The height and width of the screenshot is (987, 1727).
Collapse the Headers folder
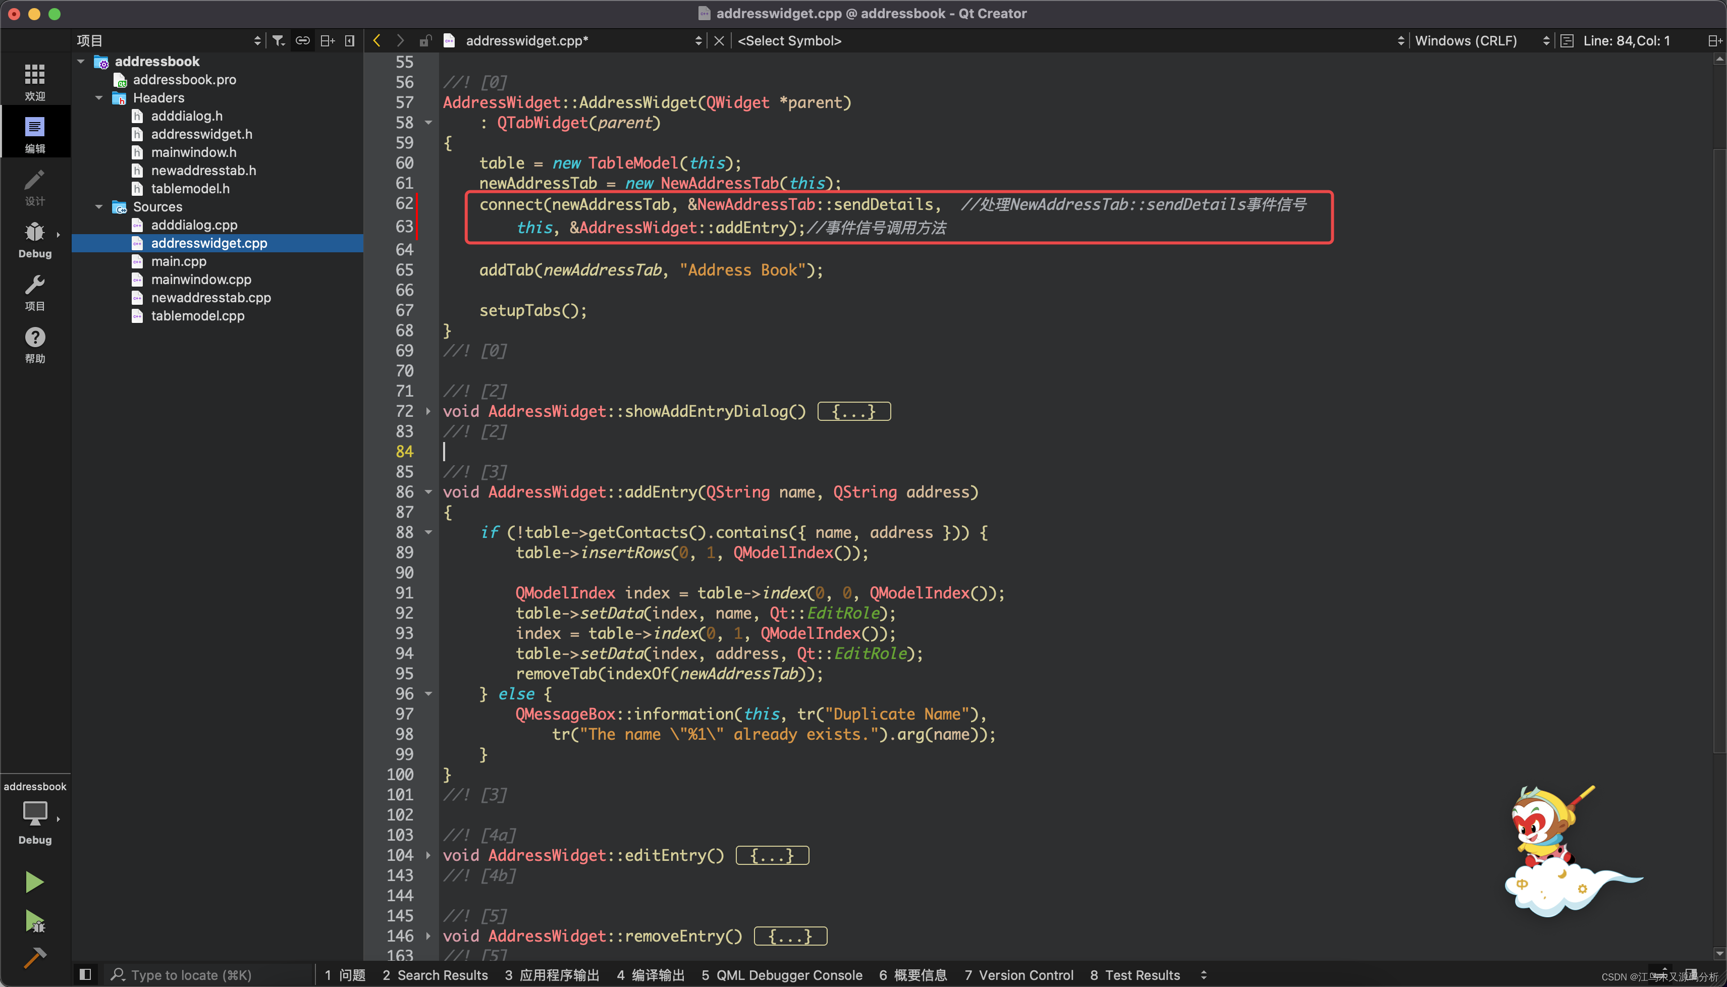pyautogui.click(x=99, y=97)
